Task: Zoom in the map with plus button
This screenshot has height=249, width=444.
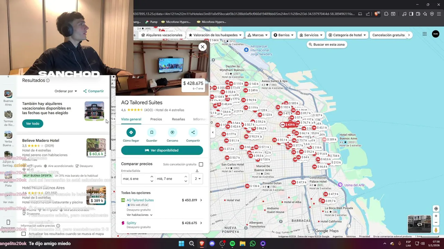Action: click(x=436, y=216)
